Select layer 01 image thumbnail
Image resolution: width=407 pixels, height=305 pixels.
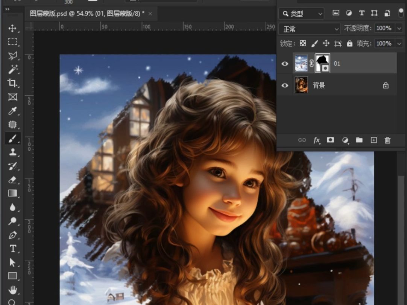tap(301, 63)
